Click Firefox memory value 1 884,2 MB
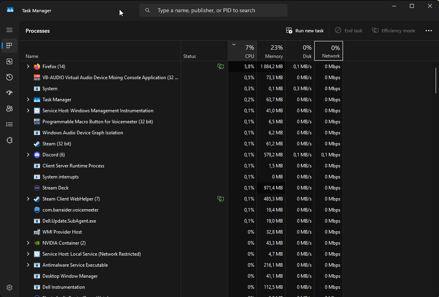 (x=271, y=67)
